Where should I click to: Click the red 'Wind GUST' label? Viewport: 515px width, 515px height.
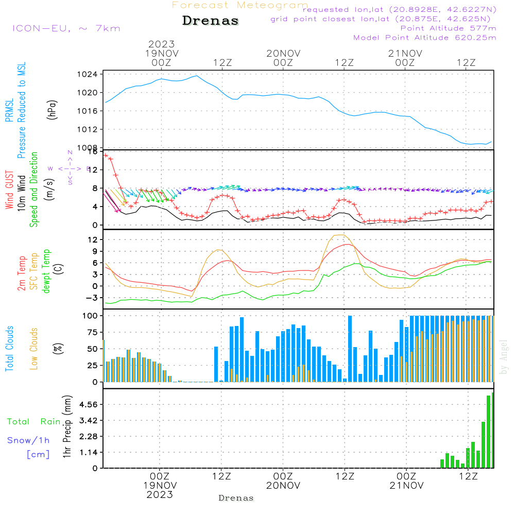(9, 190)
